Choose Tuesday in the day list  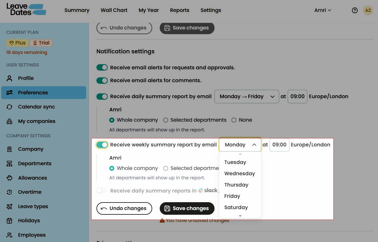tap(240, 162)
